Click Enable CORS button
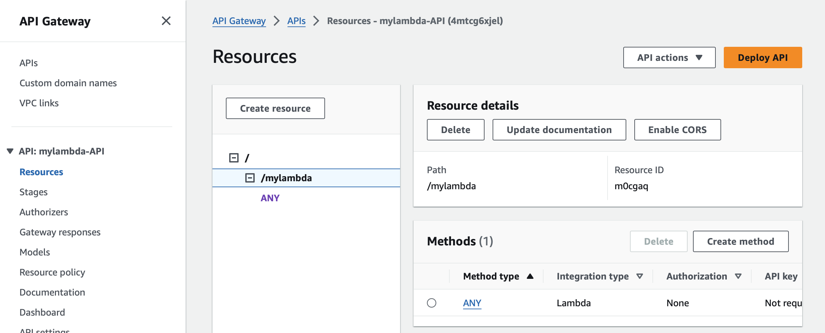825x333 pixels. [x=677, y=130]
